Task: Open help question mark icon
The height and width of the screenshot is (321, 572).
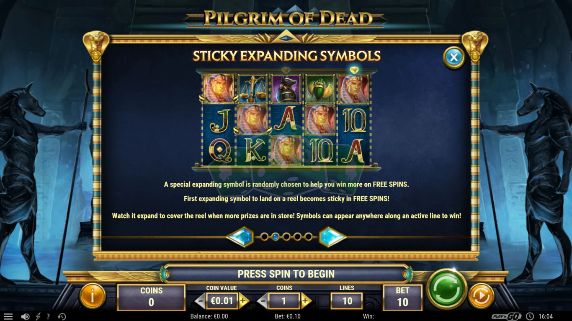Action: pos(48,317)
